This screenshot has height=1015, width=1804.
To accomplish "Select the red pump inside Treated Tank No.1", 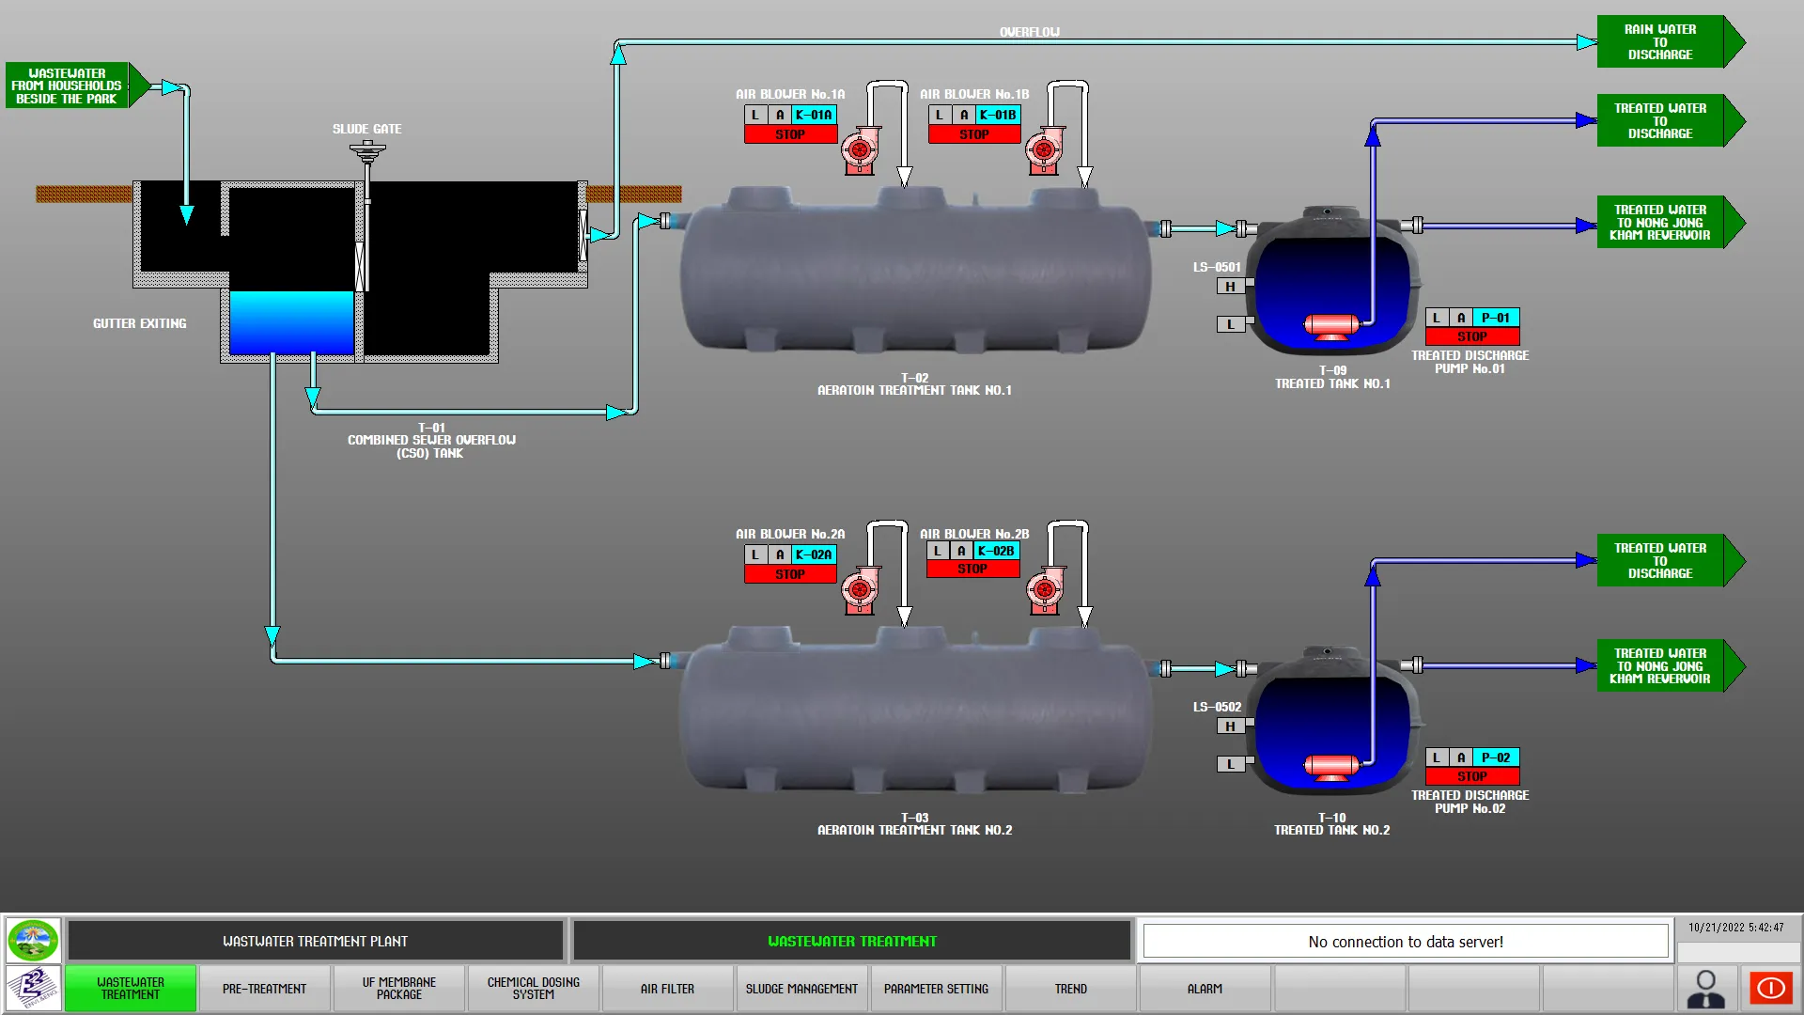I will coord(1331,325).
